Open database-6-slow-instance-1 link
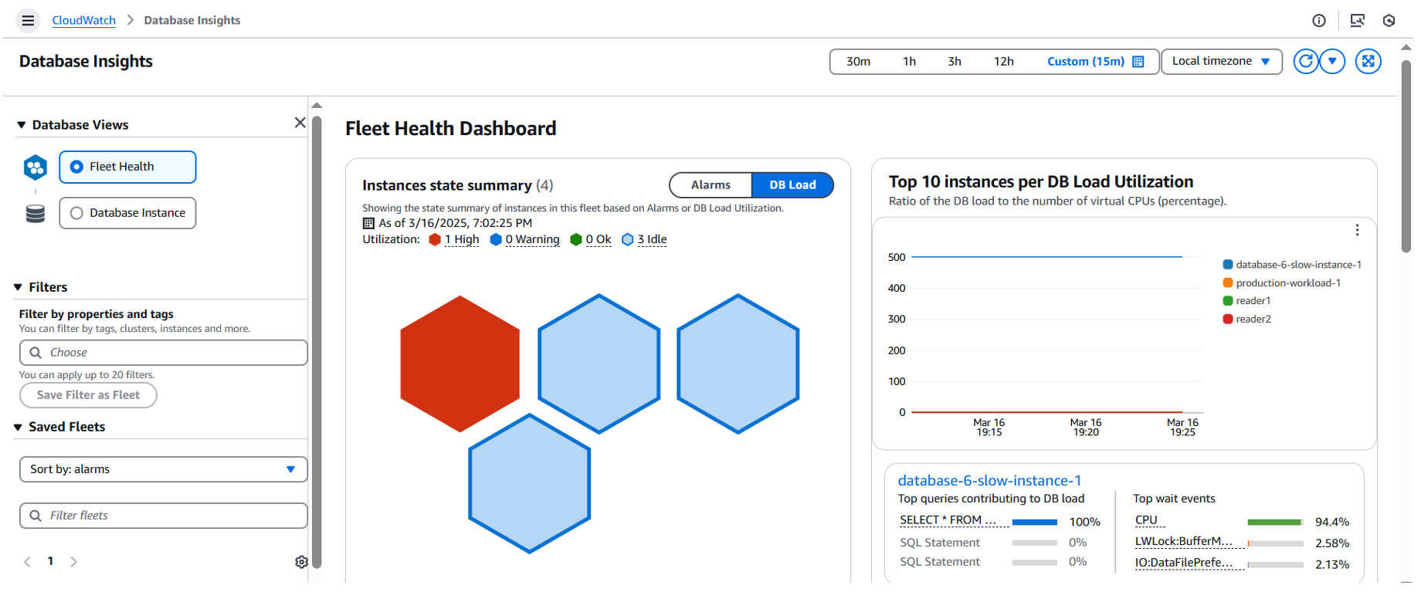Screen dimensions: 1421x592 tap(989, 480)
